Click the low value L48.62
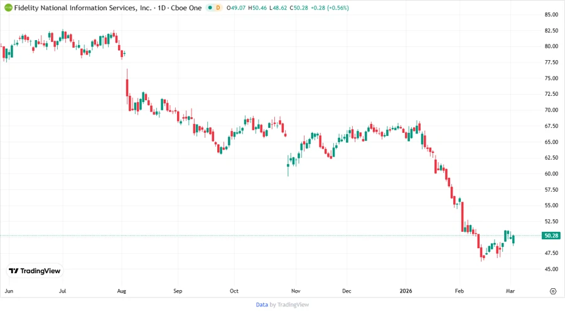The image size is (565, 312). 278,8
